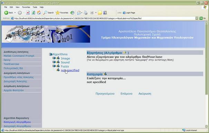
Task: Click Εισαγωγή Αλγορίθμου link
Action: (17, 122)
